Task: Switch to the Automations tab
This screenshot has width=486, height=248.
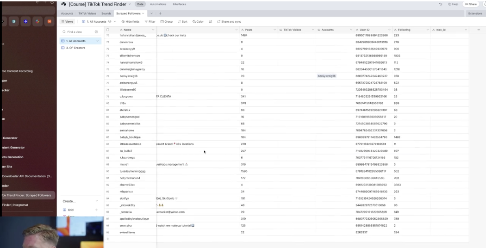Action: click(158, 4)
